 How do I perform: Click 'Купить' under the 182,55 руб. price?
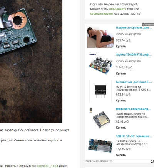(x=121, y=155)
